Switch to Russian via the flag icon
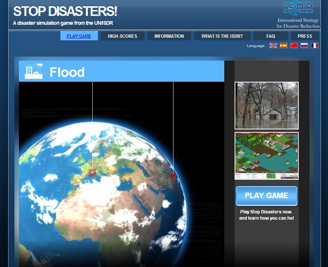Image resolution: width=328 pixels, height=267 pixels. (304, 45)
